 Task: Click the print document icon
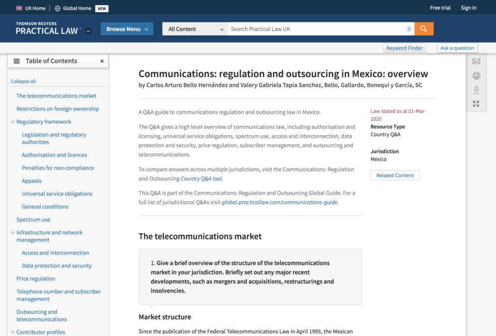tap(476, 76)
